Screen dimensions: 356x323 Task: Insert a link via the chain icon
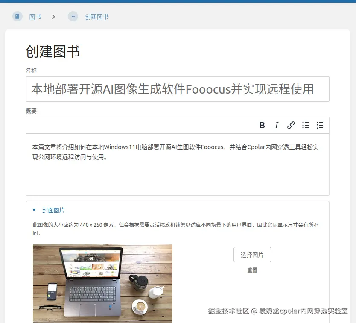click(291, 125)
